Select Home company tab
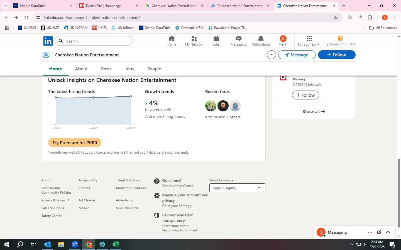The width and height of the screenshot is (401, 250). [55, 69]
